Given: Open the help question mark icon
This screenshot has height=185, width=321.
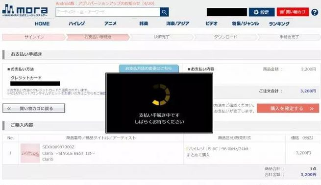Looking at the screenshot, I should pyautogui.click(x=315, y=12).
